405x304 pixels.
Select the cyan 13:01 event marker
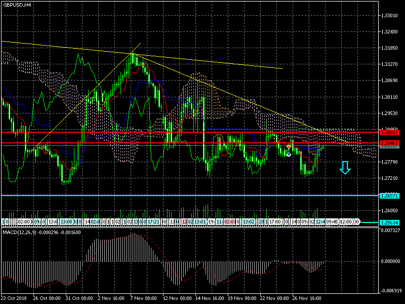200,222
